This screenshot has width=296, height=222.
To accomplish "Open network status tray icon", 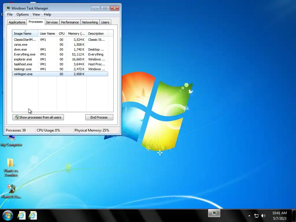I will 256,216.
